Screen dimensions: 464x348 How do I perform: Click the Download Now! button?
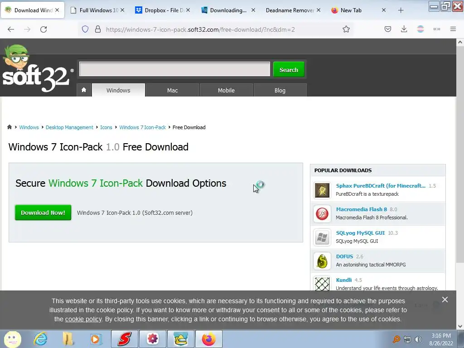[x=43, y=213]
